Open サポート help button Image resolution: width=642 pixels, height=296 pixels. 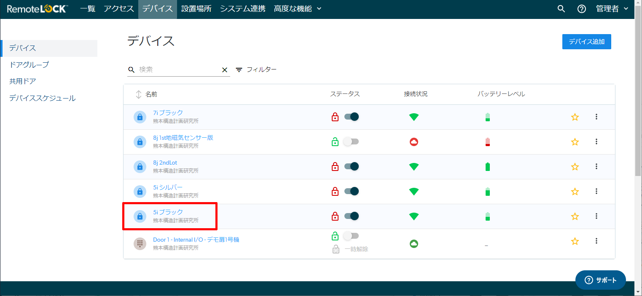click(601, 280)
